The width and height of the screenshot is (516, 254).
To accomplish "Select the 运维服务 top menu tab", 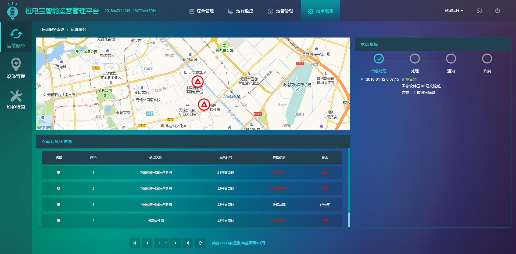I will pyautogui.click(x=320, y=11).
